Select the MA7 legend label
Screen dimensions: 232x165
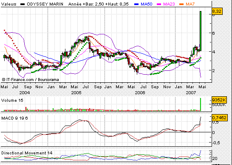point(190,4)
